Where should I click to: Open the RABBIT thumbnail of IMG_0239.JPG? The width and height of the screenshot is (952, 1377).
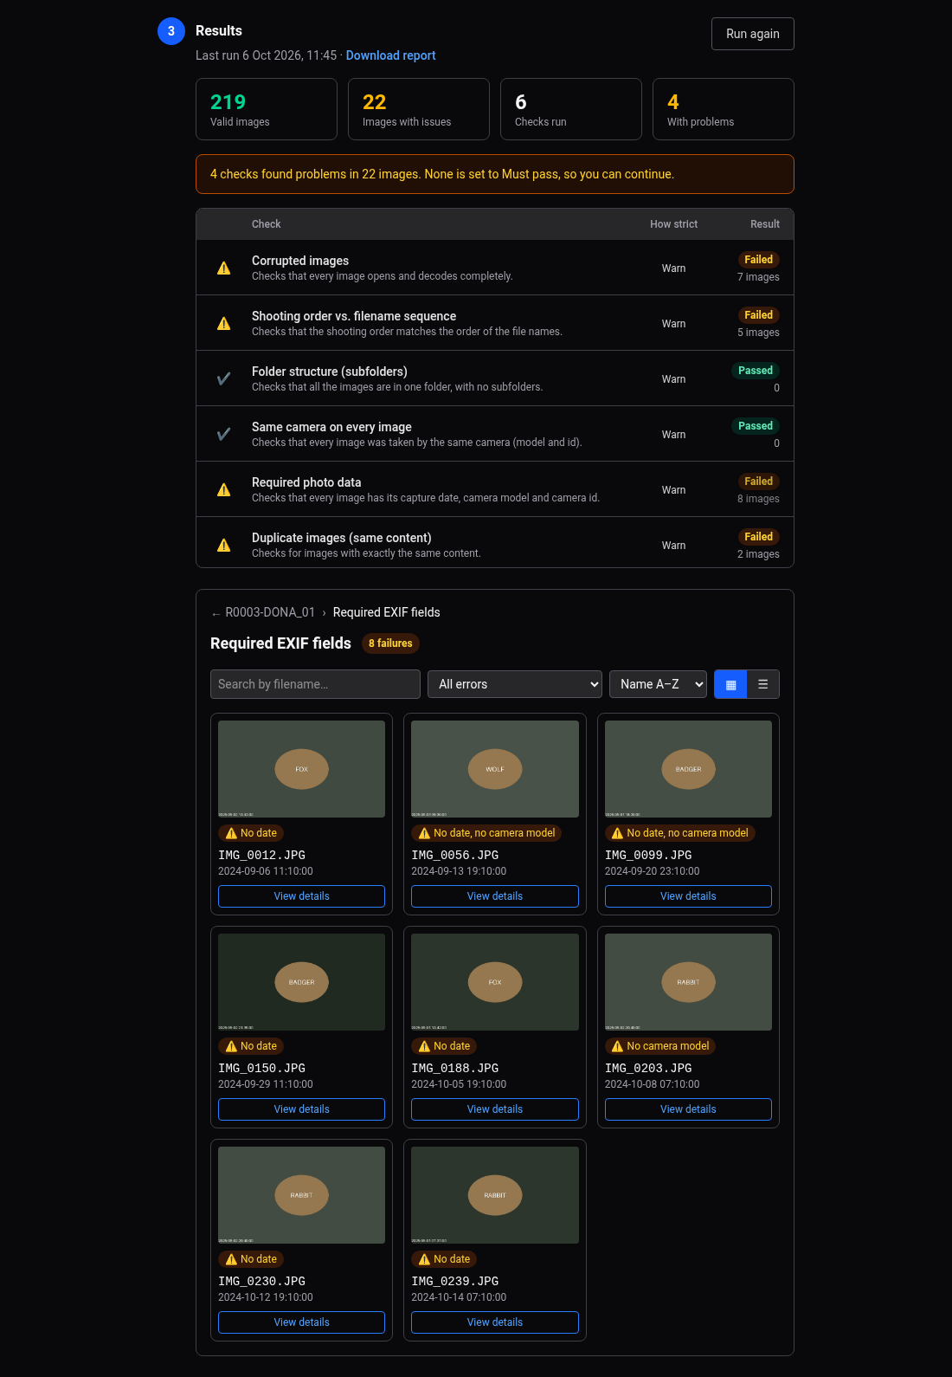[495, 1195]
